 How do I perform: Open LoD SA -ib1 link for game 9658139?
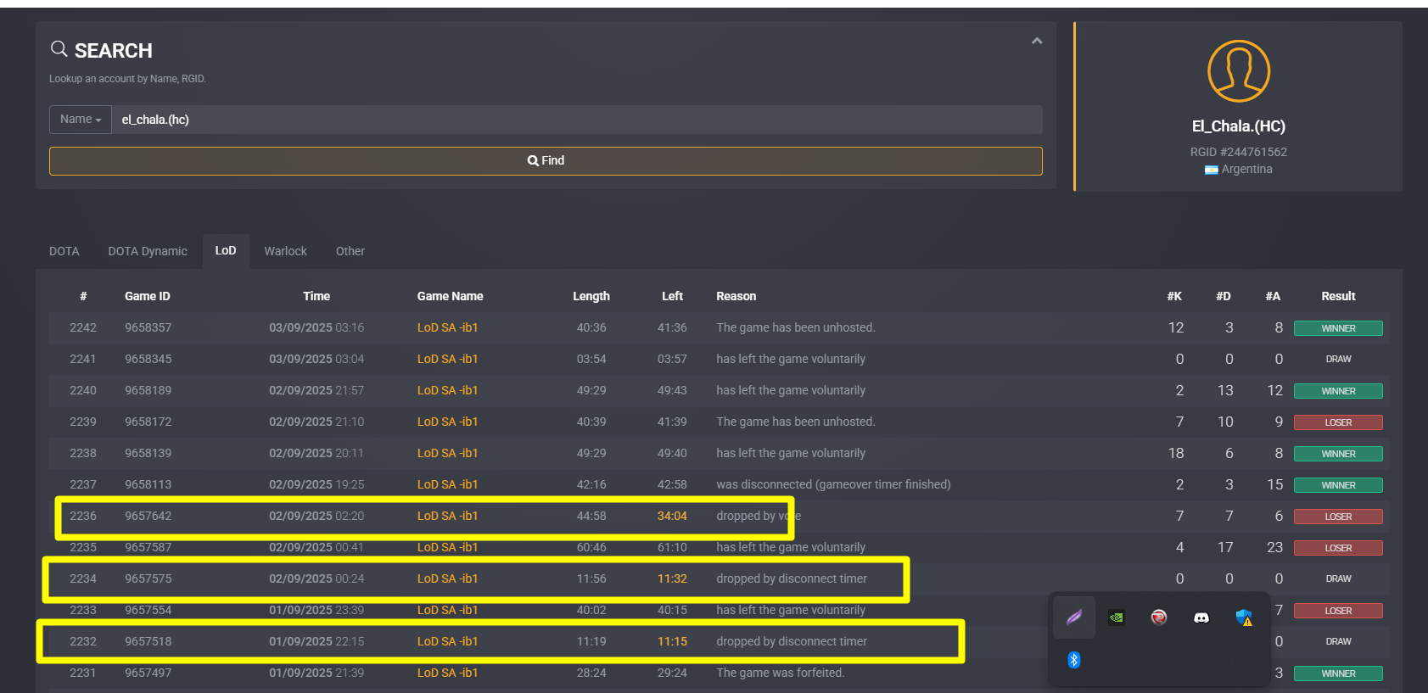[x=448, y=453]
